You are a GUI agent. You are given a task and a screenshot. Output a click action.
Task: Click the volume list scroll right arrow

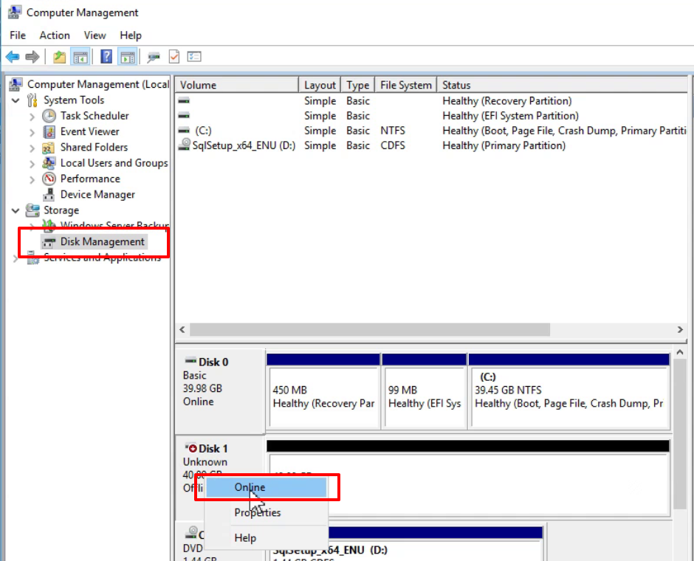680,330
